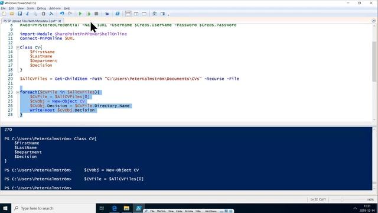Viewport: 378px width, 213px height.
Task: Open a new remote PowerShell tab
Action: tap(107, 14)
